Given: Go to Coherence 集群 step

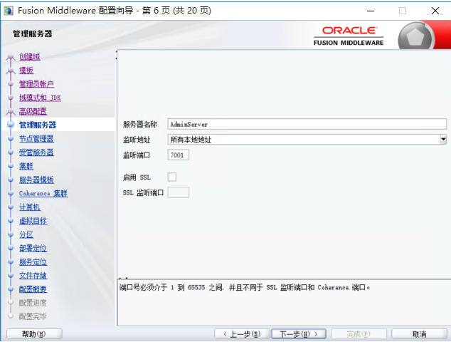Looking at the screenshot, I should coord(43,193).
